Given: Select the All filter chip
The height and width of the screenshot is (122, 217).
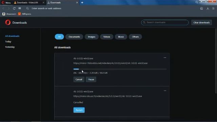Looking at the screenshot, I should (x=59, y=37).
